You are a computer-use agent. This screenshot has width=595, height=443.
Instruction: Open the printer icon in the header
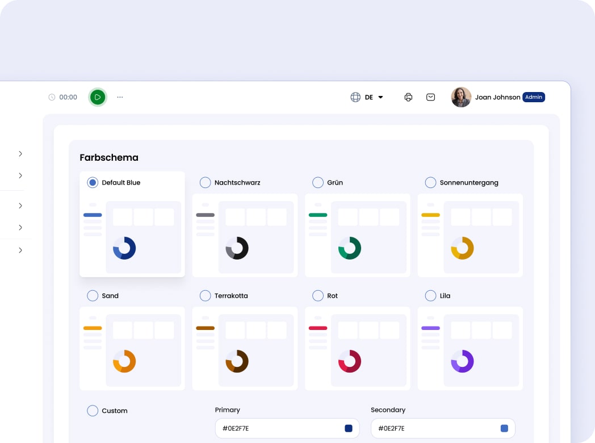(408, 97)
